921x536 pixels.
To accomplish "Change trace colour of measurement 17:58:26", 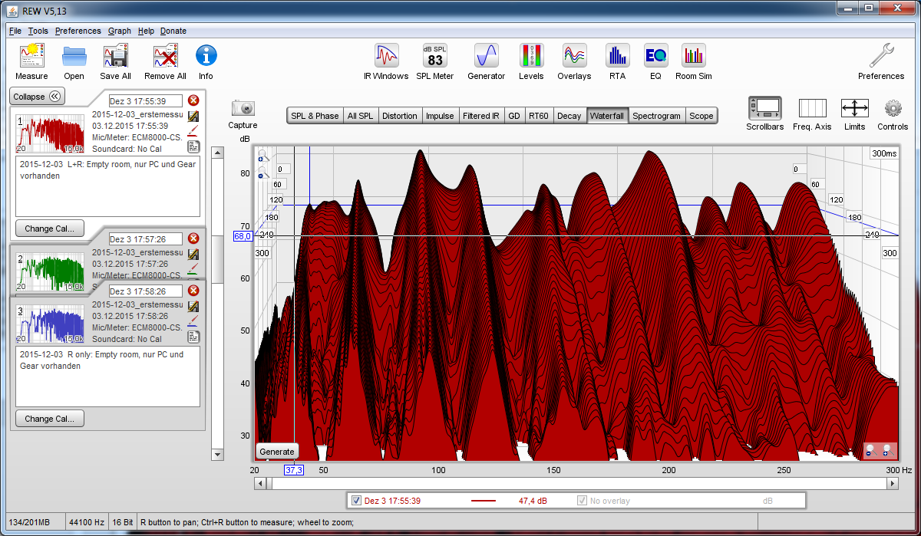I will click(193, 321).
